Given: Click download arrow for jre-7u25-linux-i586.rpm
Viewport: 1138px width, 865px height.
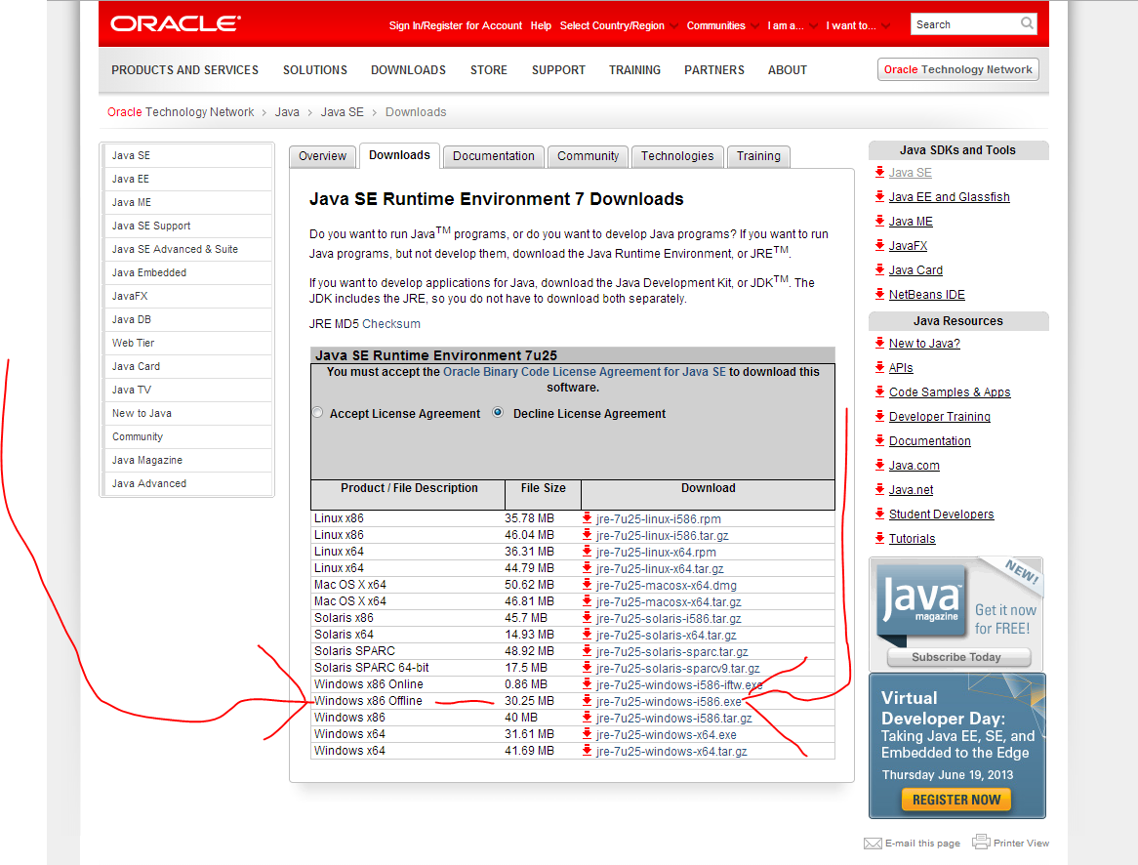Looking at the screenshot, I should pyautogui.click(x=588, y=518).
